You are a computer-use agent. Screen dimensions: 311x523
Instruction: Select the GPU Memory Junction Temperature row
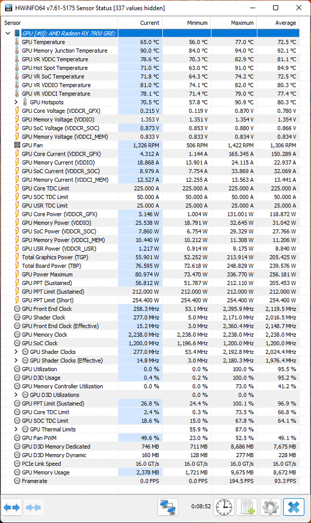coord(150,51)
